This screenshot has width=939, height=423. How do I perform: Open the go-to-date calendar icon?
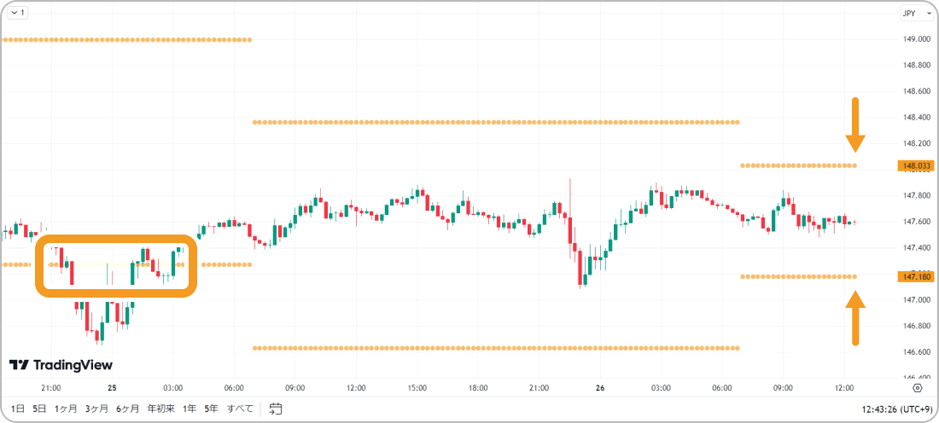coord(276,409)
